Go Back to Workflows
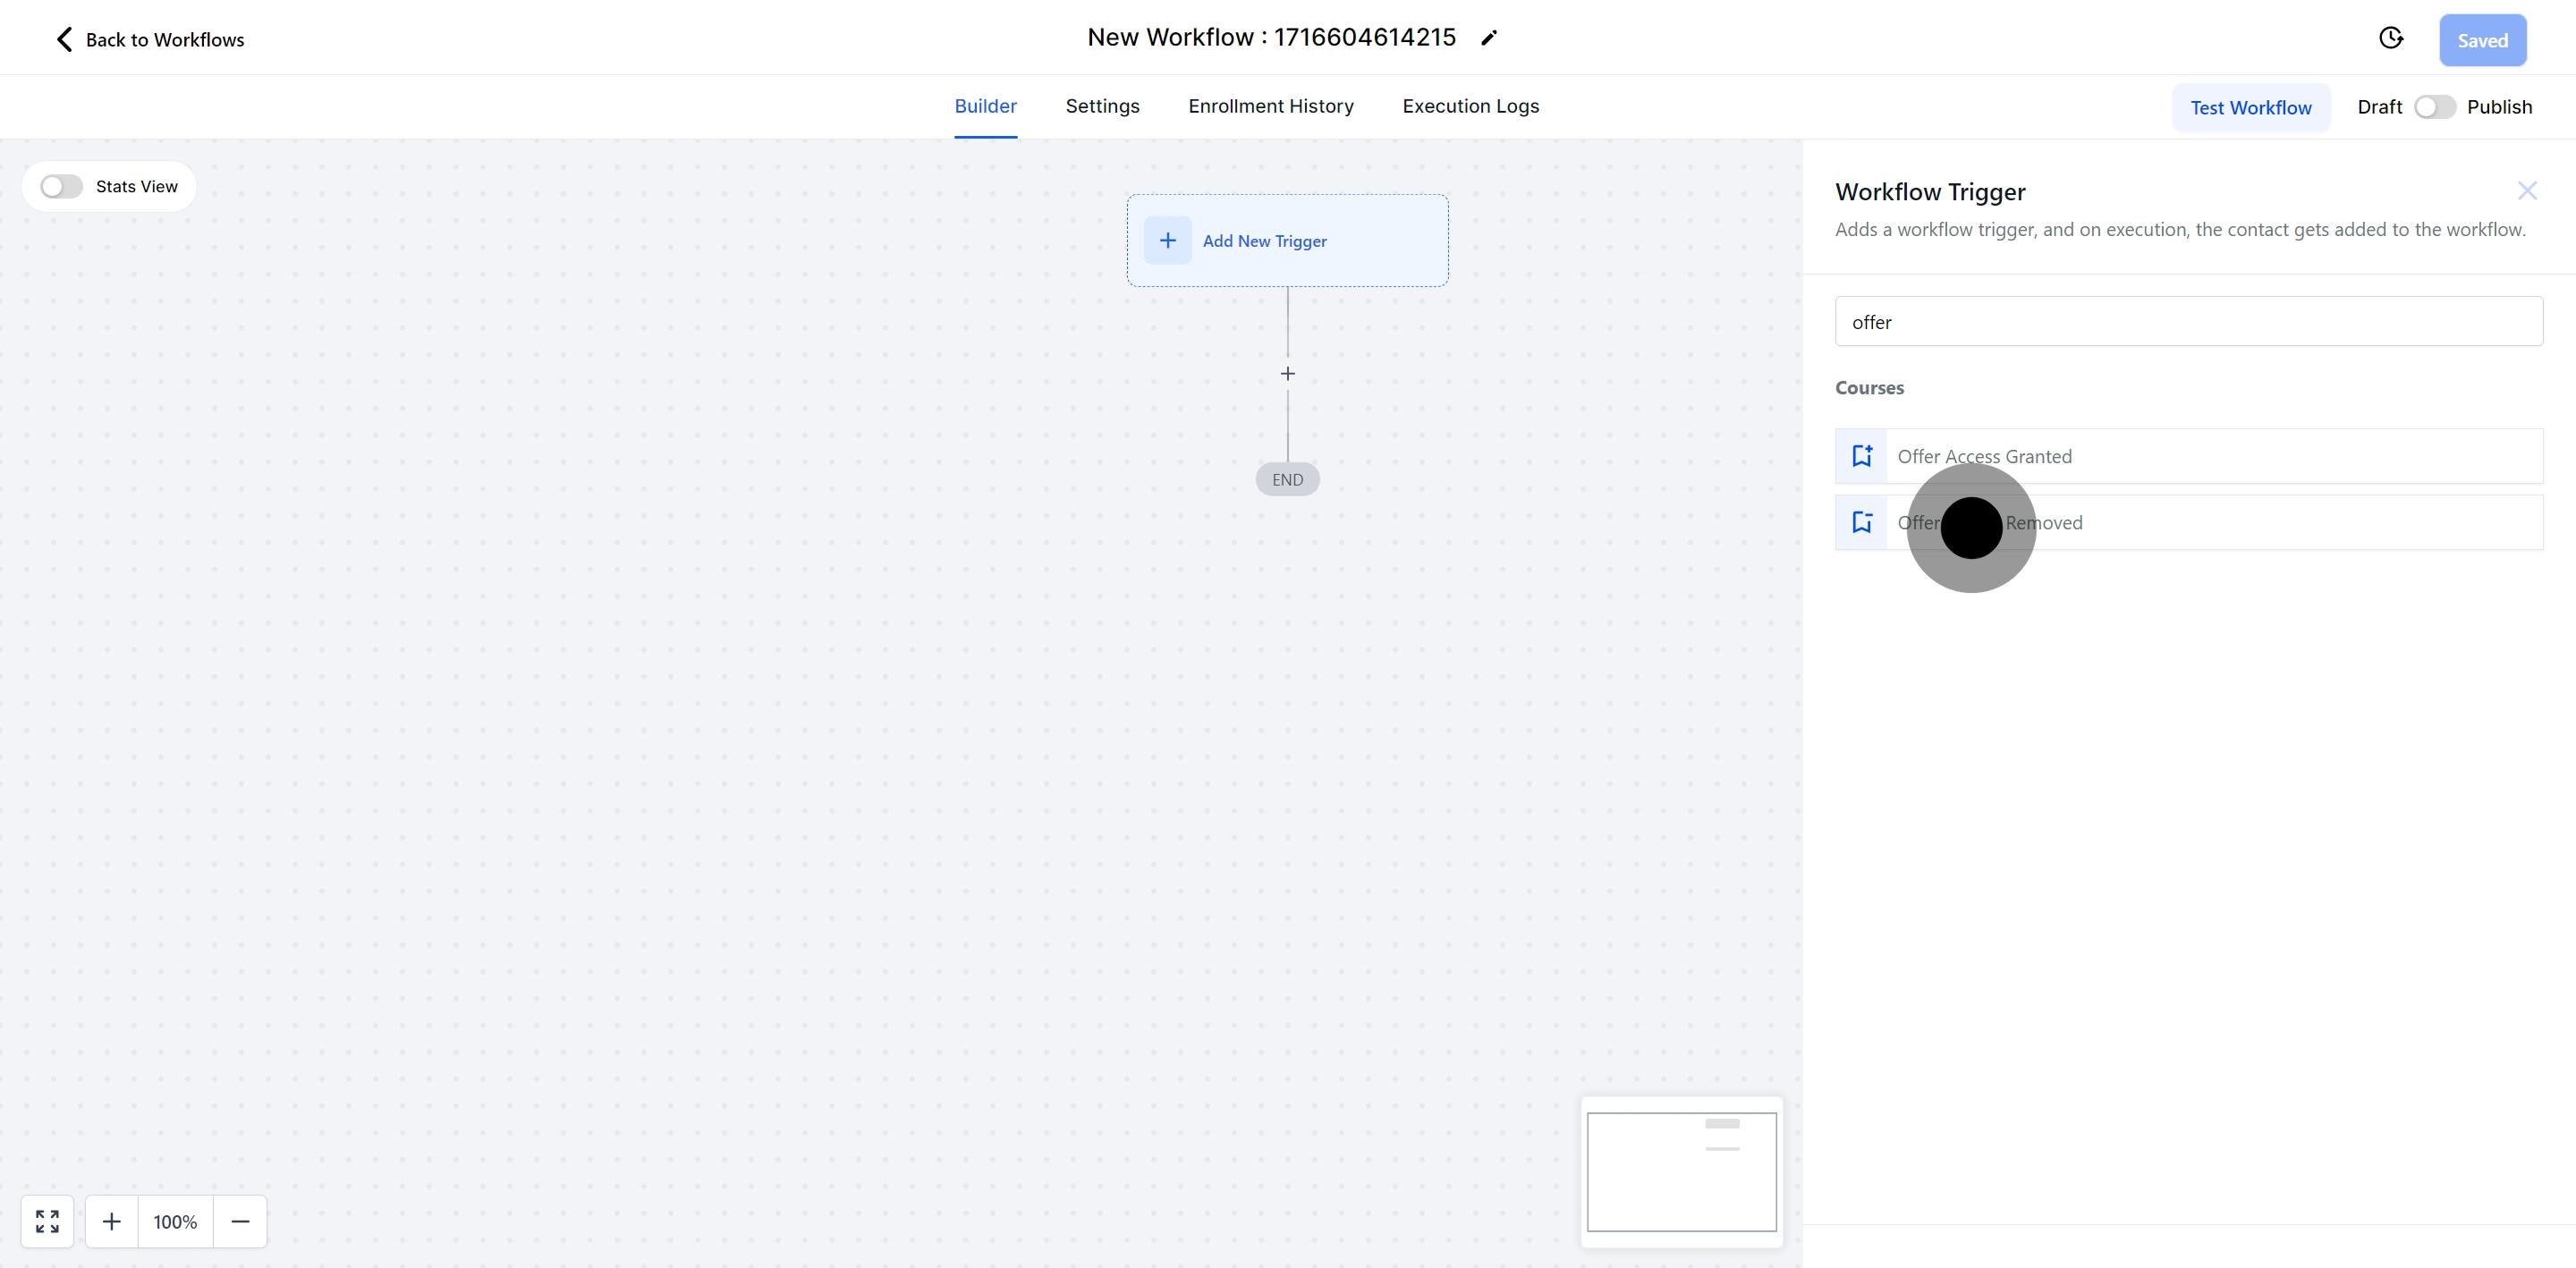The height and width of the screenshot is (1268, 2576). (x=149, y=40)
